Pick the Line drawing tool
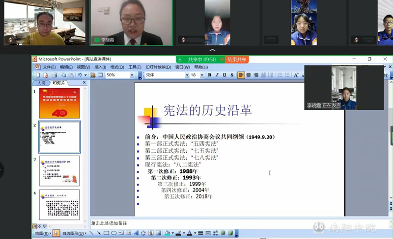 [92, 233]
